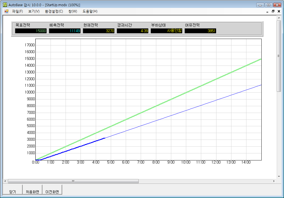Close the inner StartUp.modx document window

(x=279, y=12)
